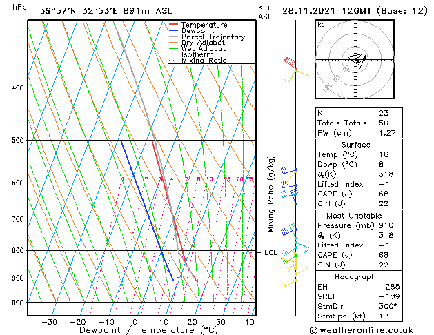
Task: Click the 800 hPa pressure axis label
Action: (18, 251)
